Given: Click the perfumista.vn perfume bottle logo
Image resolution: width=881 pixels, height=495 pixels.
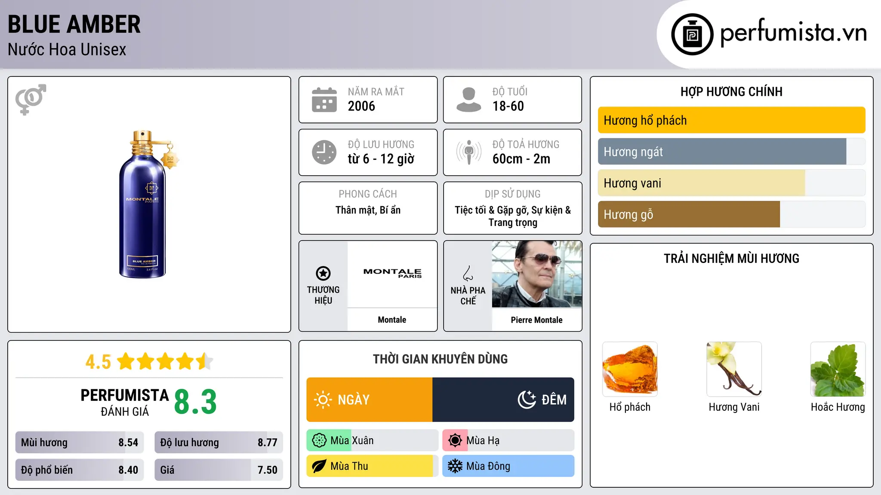Looking at the screenshot, I should (x=692, y=34).
